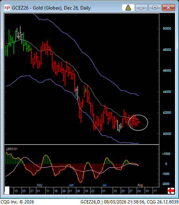179x205 pixels.
Task: Click the 46000 price axis label
Action: 167,70
